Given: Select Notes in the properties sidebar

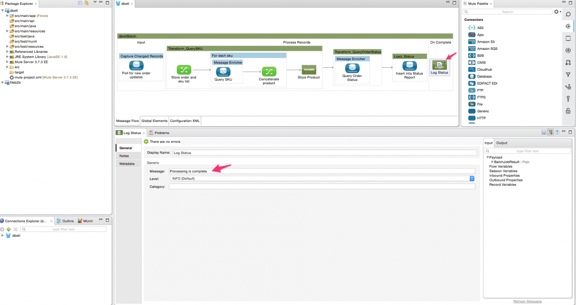Looking at the screenshot, I should pyautogui.click(x=123, y=155).
